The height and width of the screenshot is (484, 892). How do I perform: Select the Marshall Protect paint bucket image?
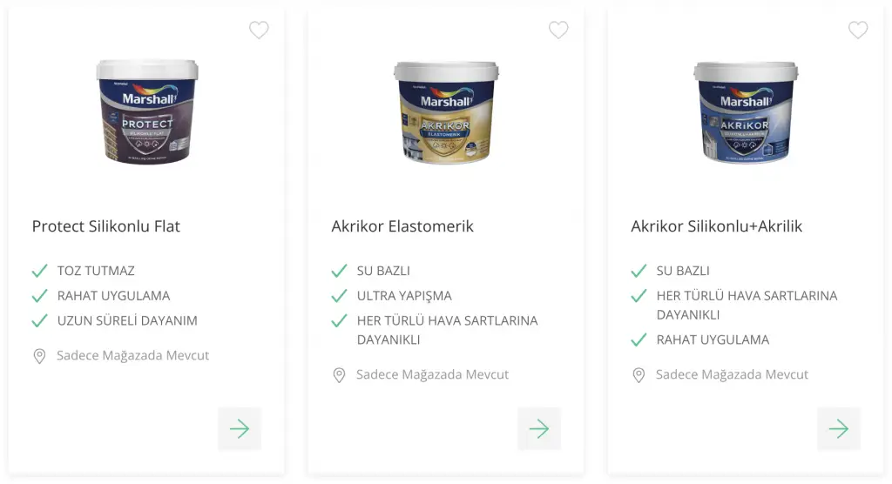[x=147, y=112]
